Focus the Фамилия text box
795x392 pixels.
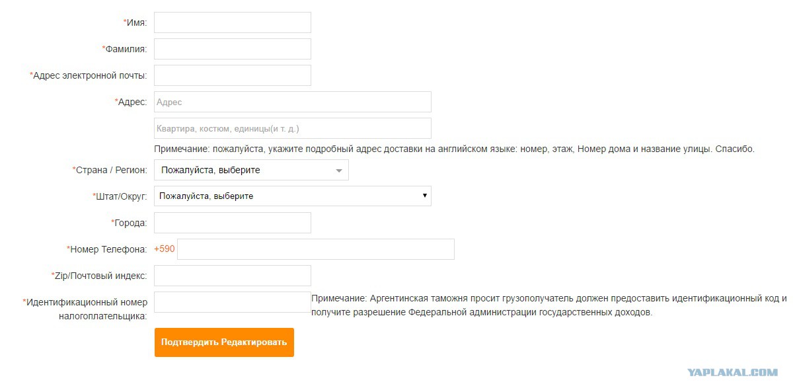tap(232, 49)
